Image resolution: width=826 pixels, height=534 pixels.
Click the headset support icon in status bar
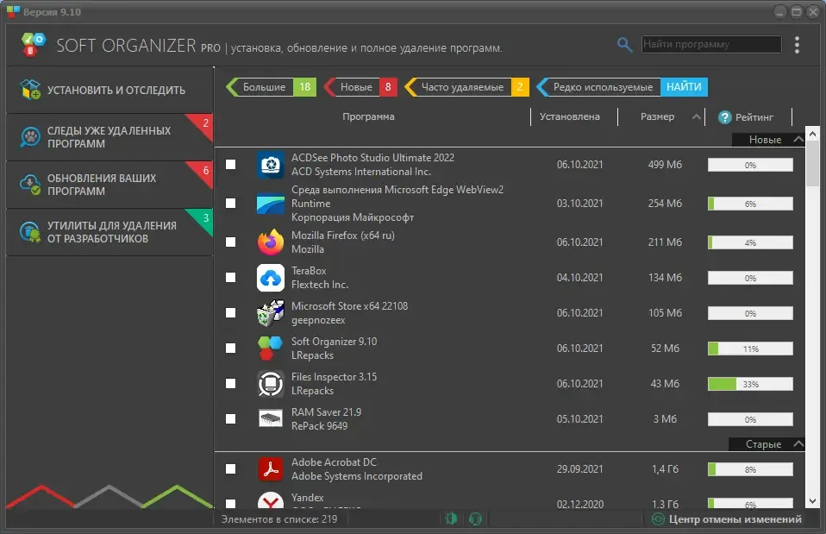pyautogui.click(x=475, y=518)
